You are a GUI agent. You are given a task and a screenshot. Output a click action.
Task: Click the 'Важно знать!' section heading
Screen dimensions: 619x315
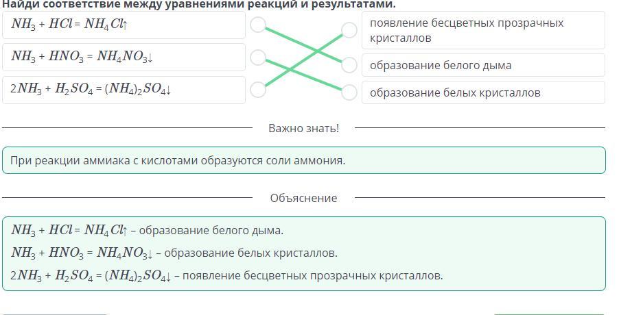(303, 128)
